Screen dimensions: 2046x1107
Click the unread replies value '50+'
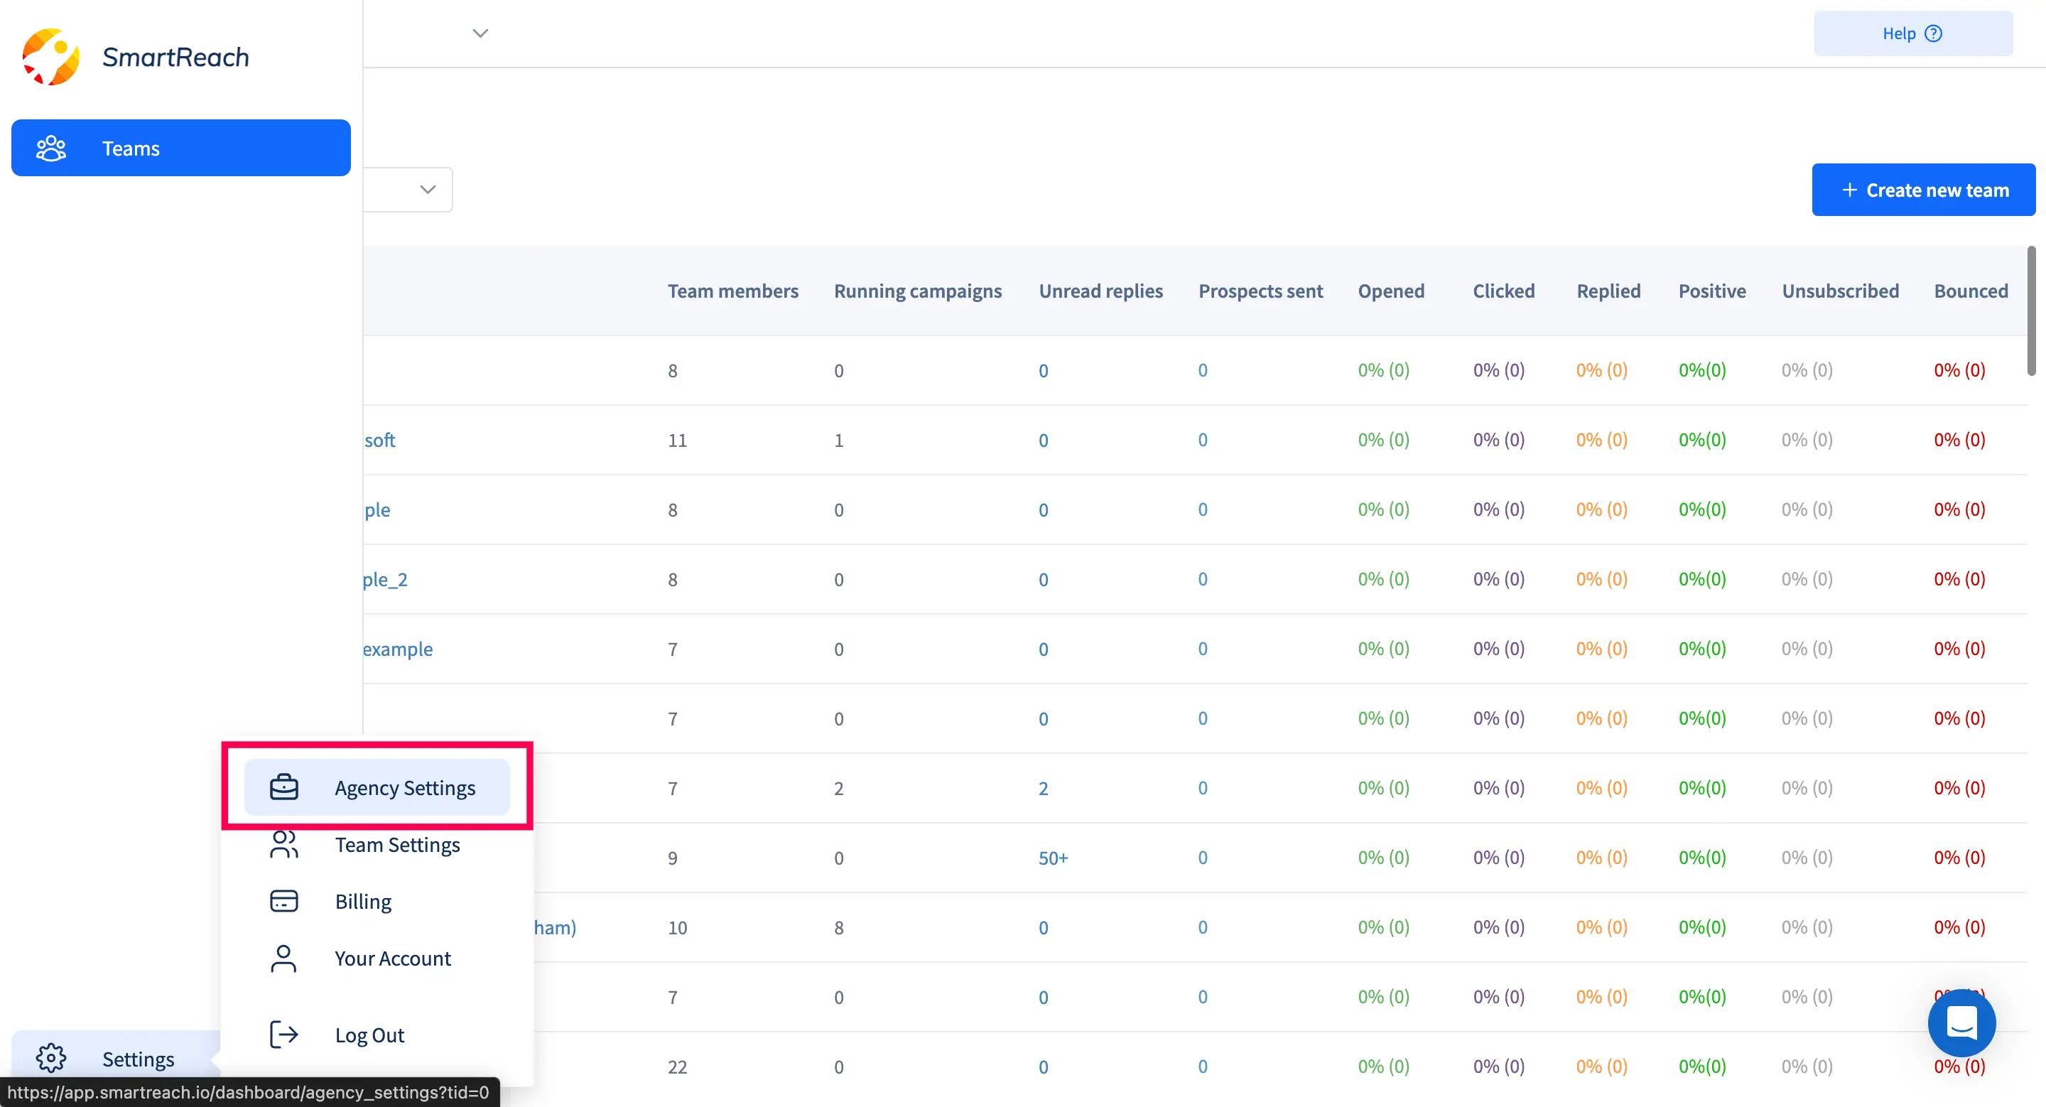point(1053,858)
